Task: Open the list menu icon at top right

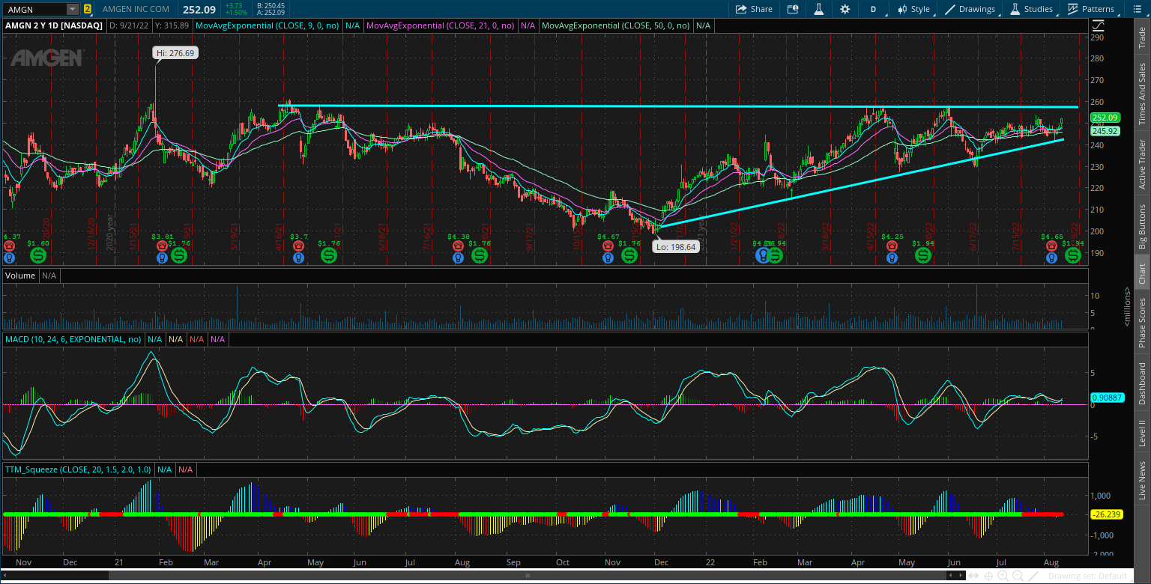Action: point(1136,9)
